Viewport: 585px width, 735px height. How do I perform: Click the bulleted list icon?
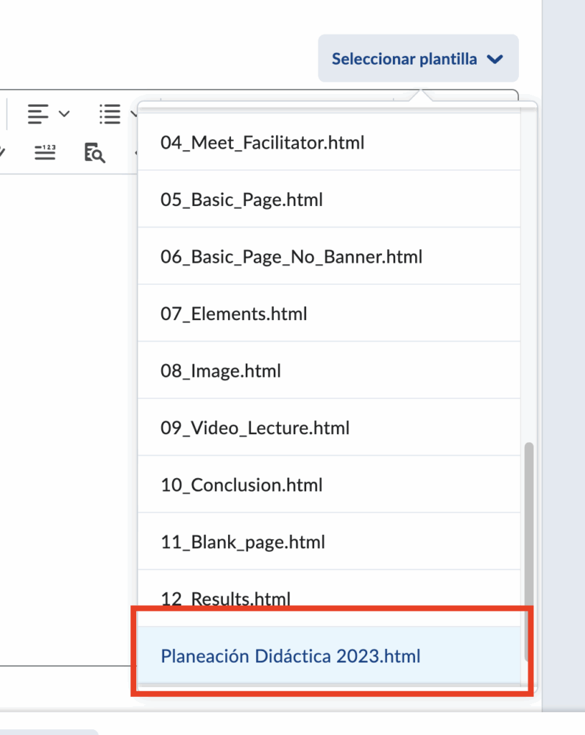(x=110, y=113)
